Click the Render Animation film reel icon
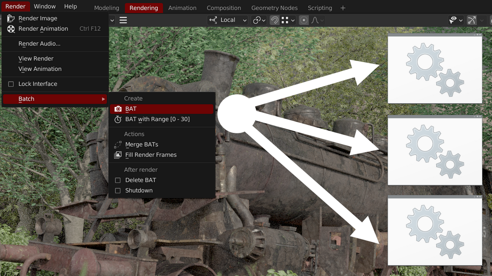The image size is (492, 276). pyautogui.click(x=11, y=29)
